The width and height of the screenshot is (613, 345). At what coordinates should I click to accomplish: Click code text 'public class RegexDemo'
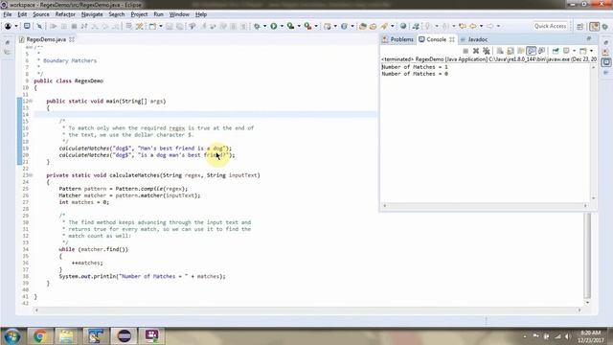(x=69, y=80)
